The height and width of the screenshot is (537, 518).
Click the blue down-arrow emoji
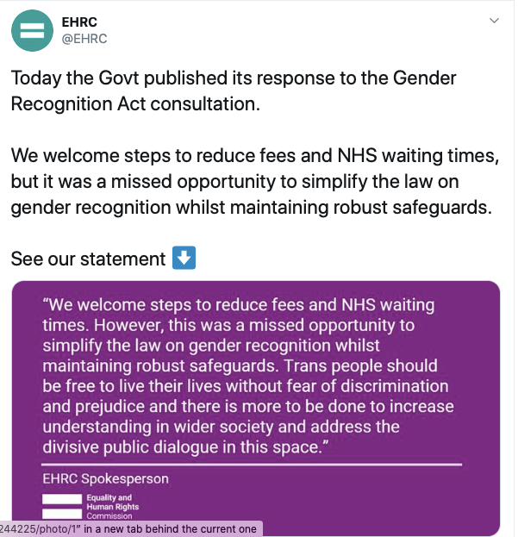coord(184,258)
